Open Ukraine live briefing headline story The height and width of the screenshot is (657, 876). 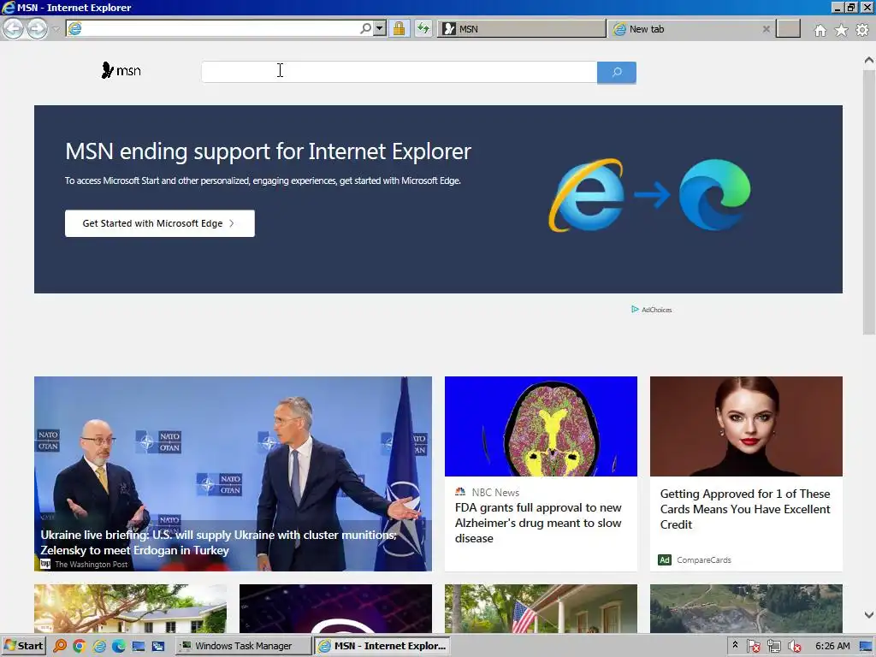[218, 542]
